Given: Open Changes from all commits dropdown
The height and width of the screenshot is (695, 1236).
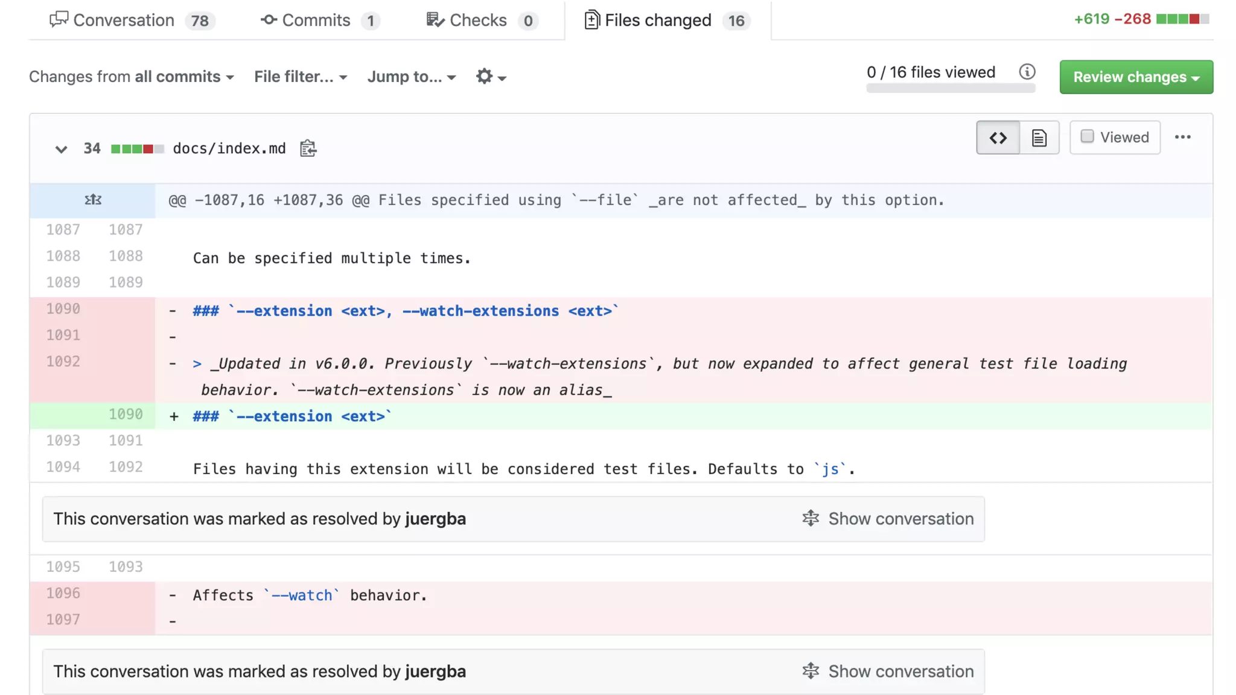Looking at the screenshot, I should point(131,77).
